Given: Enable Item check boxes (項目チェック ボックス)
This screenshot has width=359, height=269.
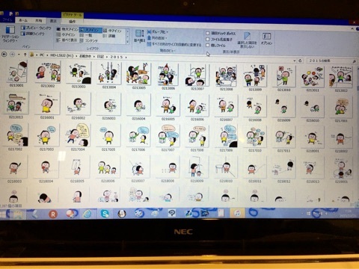Looking at the screenshot, I should point(207,33).
